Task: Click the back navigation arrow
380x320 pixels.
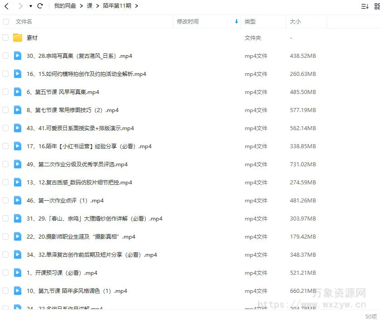Action: pyautogui.click(x=6, y=6)
